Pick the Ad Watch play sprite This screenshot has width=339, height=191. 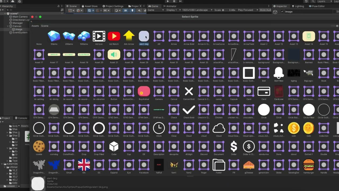click(114, 36)
